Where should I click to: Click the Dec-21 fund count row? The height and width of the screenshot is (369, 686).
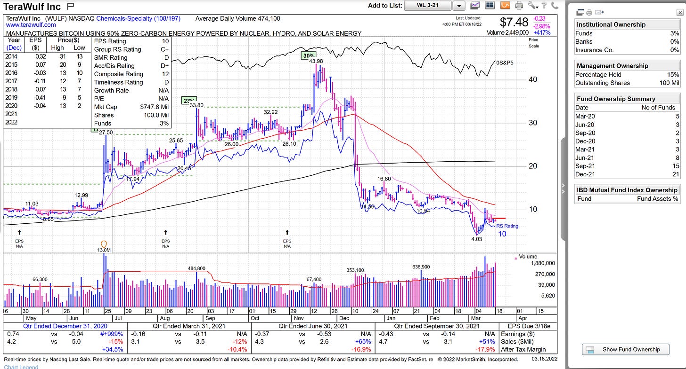(x=627, y=174)
